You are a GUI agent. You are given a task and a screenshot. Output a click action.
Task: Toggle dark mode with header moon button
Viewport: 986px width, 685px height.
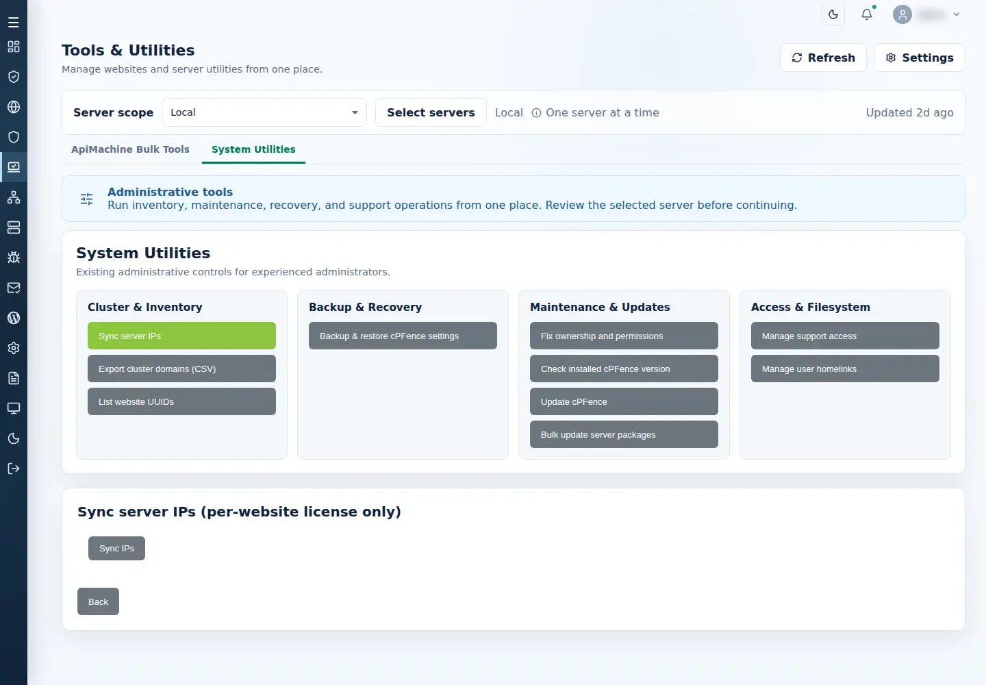click(x=833, y=14)
